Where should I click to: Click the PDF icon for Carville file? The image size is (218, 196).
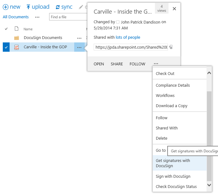(17, 47)
